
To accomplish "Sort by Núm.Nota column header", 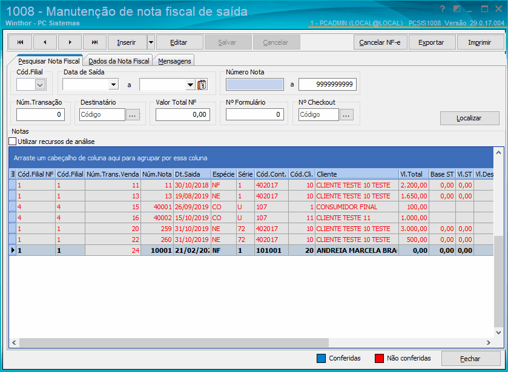I will (157, 174).
